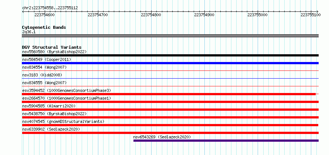Click the red esv2664570 variant bar
The width and height of the screenshot is (329, 155).
170,102
